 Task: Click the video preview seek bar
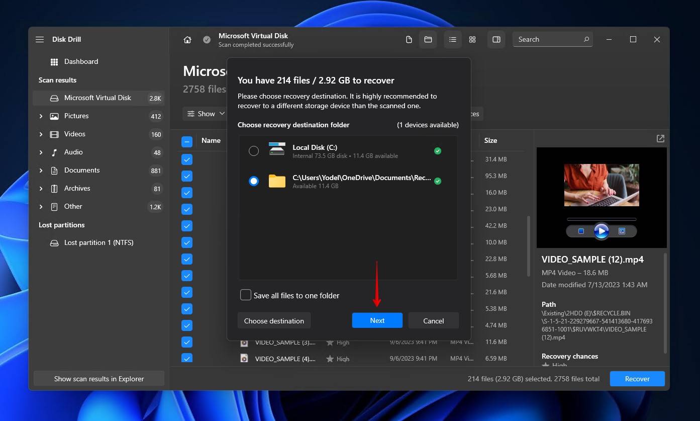pyautogui.click(x=602, y=219)
